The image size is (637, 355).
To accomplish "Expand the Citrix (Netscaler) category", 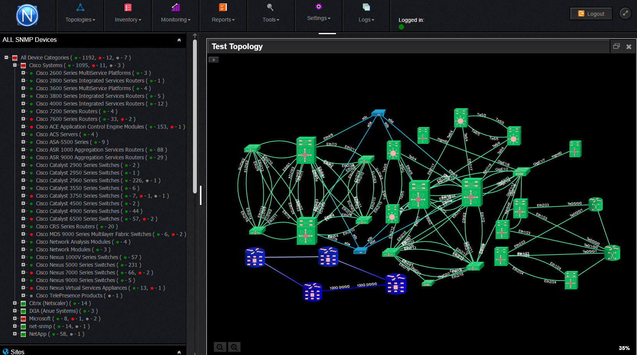I will coord(15,303).
